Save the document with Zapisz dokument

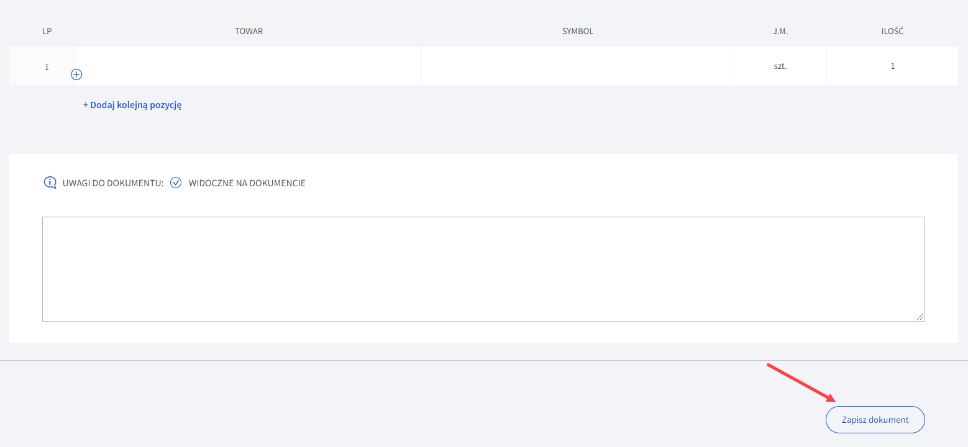click(x=875, y=420)
